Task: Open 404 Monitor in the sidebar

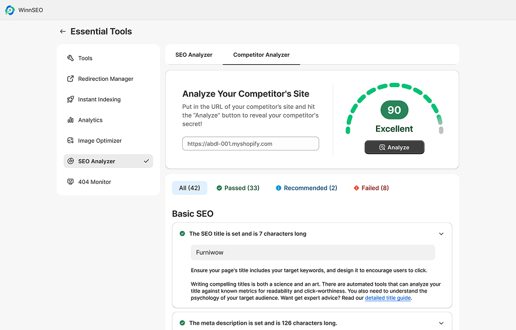Action: [x=108, y=182]
